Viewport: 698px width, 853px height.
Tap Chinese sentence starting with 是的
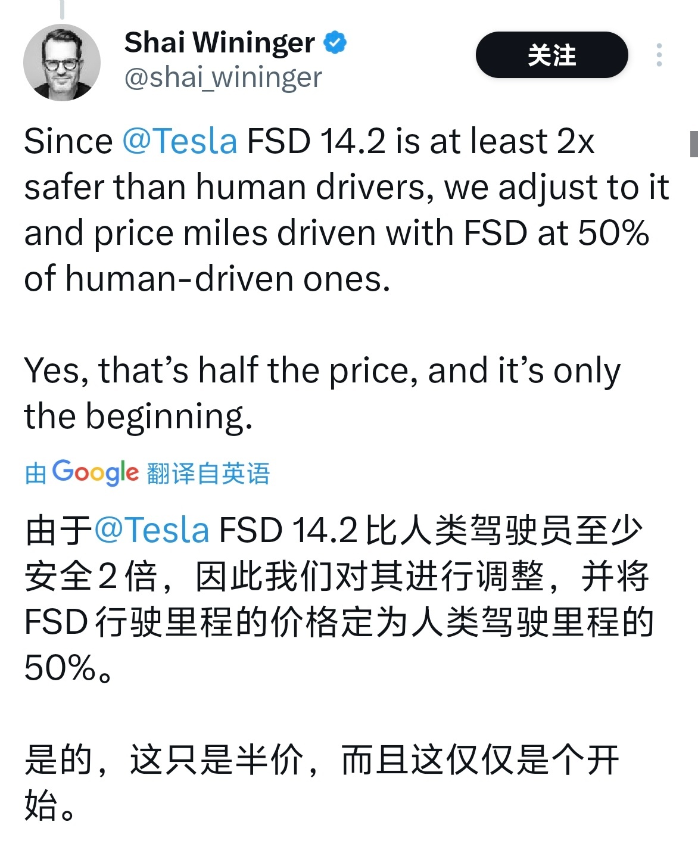click(322, 782)
